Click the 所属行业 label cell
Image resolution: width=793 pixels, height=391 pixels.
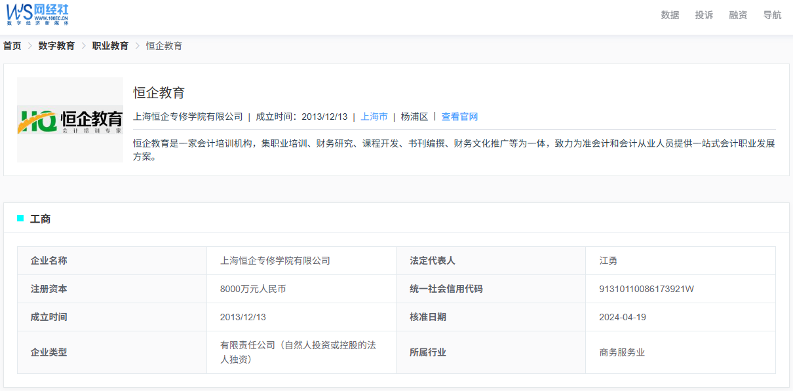(491, 352)
